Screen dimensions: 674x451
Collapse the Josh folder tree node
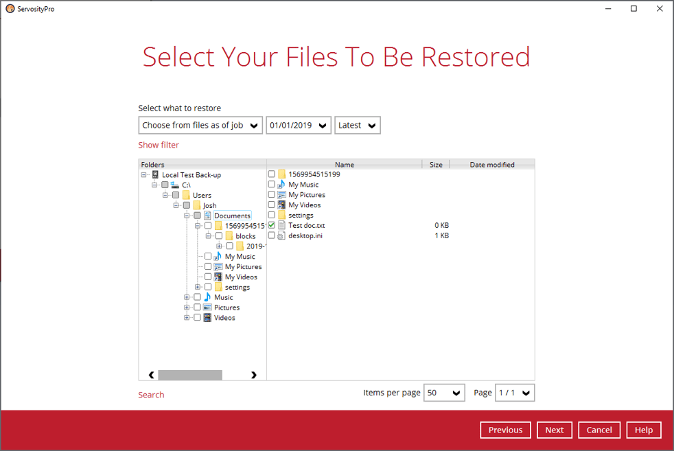point(175,205)
